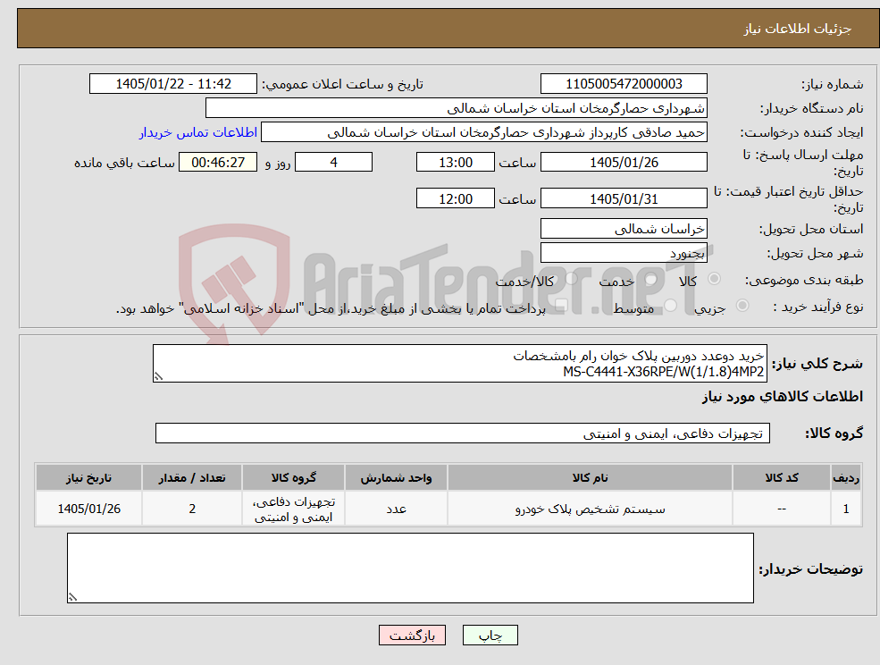Click the delivery province خراسان شمالی field
The height and width of the screenshot is (665, 880).
tap(624, 229)
